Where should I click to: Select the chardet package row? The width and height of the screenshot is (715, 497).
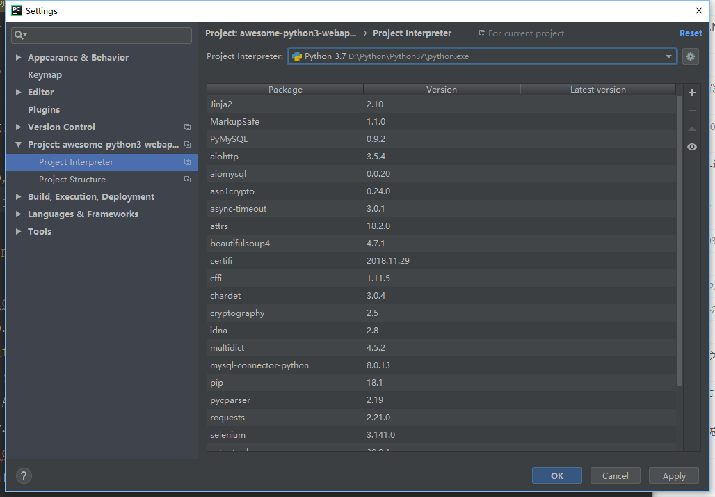(442, 295)
